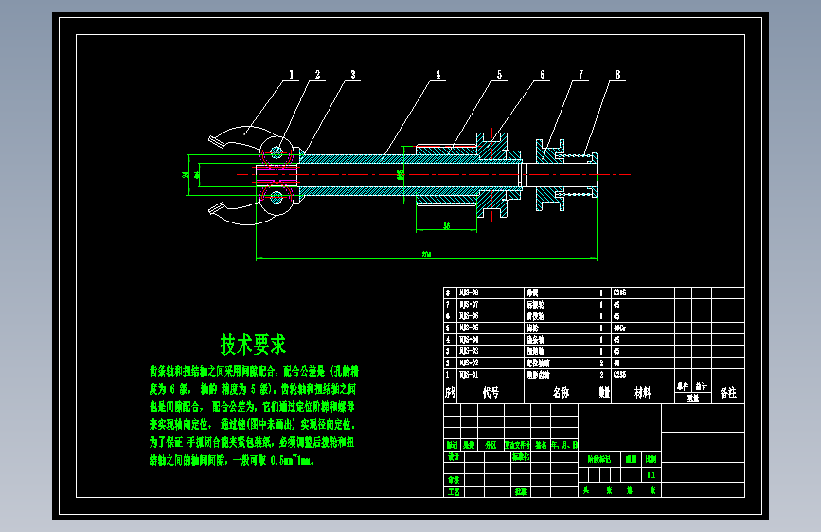This screenshot has width=821, height=532.
Task: Select the Q235 material cell in row 1
Action: (x=619, y=375)
